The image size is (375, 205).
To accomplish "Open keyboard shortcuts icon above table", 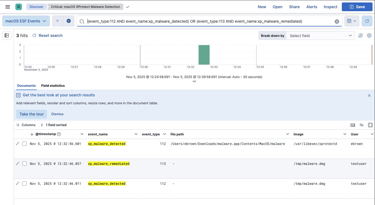I will (353, 125).
